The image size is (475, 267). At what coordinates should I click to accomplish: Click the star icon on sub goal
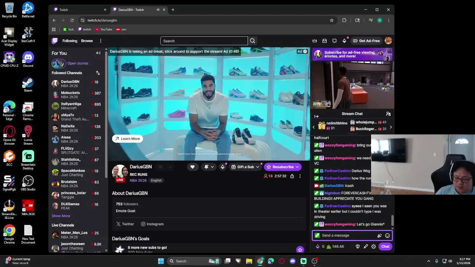(300, 250)
